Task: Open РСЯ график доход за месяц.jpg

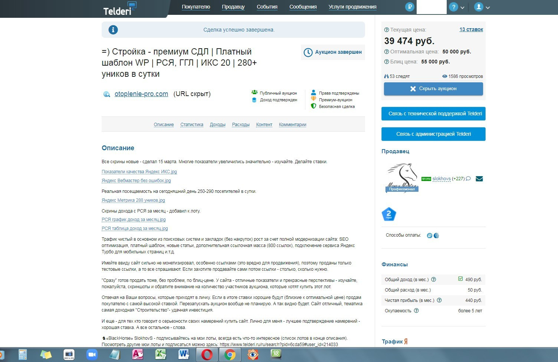Action: (134, 220)
